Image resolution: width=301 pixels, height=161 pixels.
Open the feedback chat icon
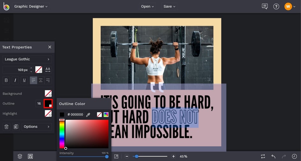[x=265, y=6]
